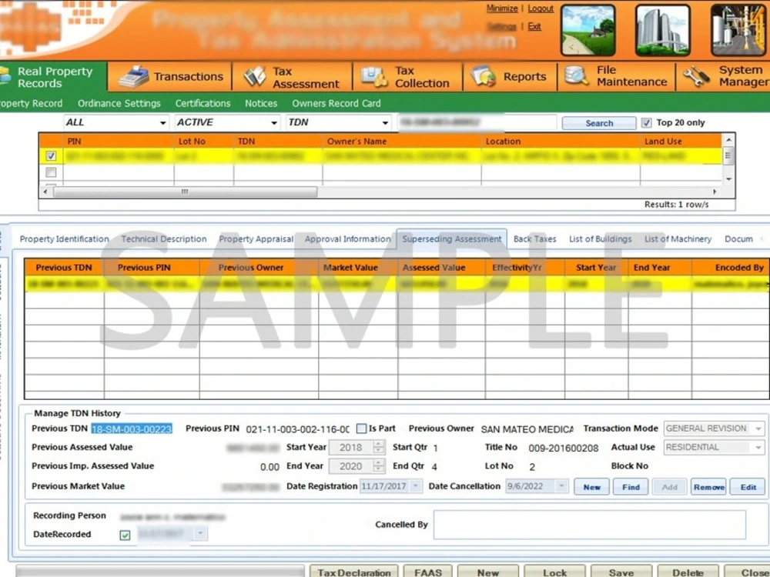Click the Tax Declaration button
Screen dimensions: 770x577
354,572
